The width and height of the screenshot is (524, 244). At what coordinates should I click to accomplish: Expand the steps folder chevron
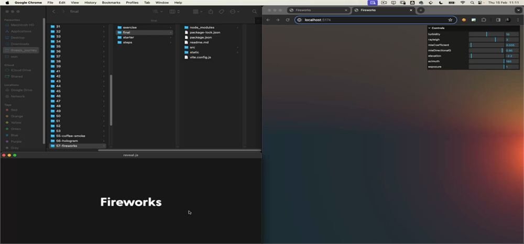pyautogui.click(x=171, y=42)
